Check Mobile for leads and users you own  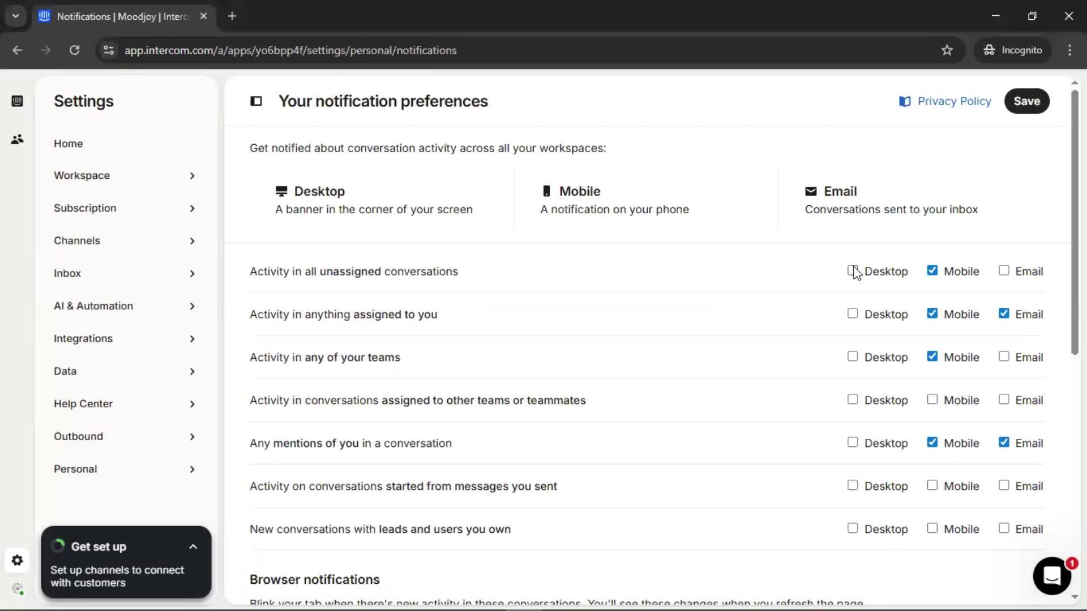point(932,528)
